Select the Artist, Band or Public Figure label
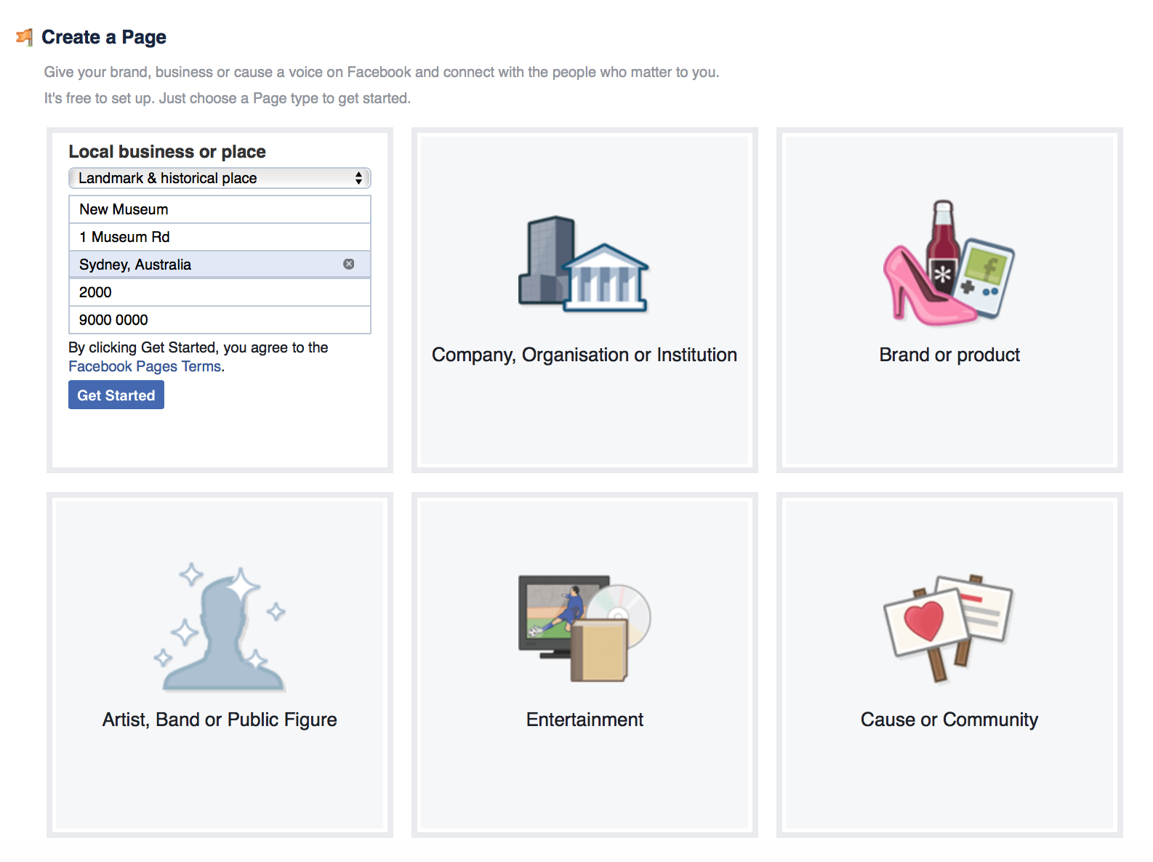The height and width of the screenshot is (862, 1153). pos(220,720)
